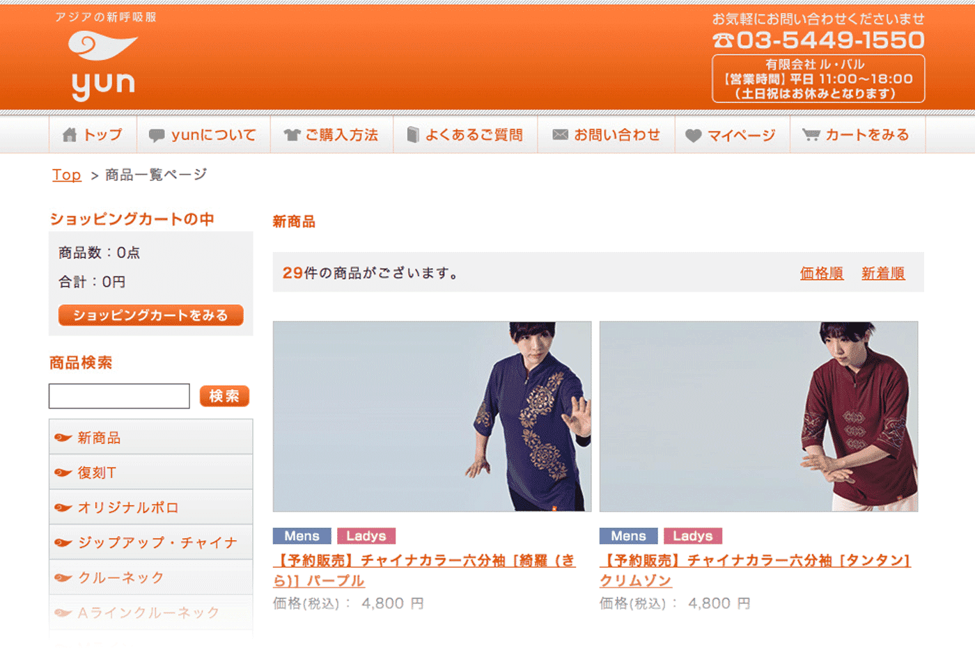Click the speech bubble icon beside yunについて
The image size is (975, 650).
click(157, 136)
